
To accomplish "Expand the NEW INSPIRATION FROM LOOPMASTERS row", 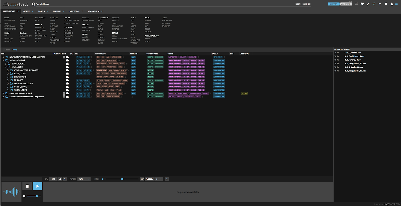I will click(3, 57).
